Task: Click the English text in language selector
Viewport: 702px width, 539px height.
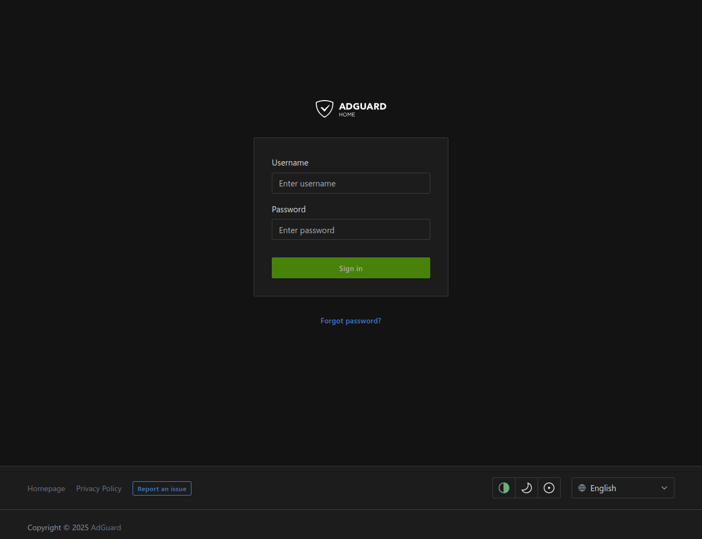Action: [x=603, y=488]
